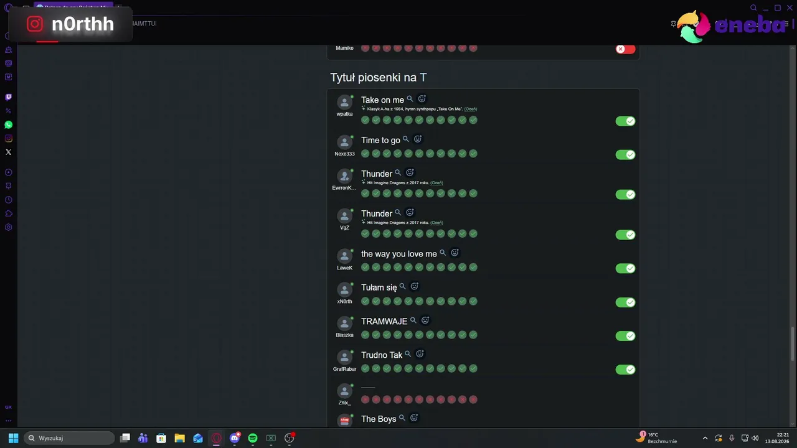Add reaction to Time to go answer

[x=418, y=139]
